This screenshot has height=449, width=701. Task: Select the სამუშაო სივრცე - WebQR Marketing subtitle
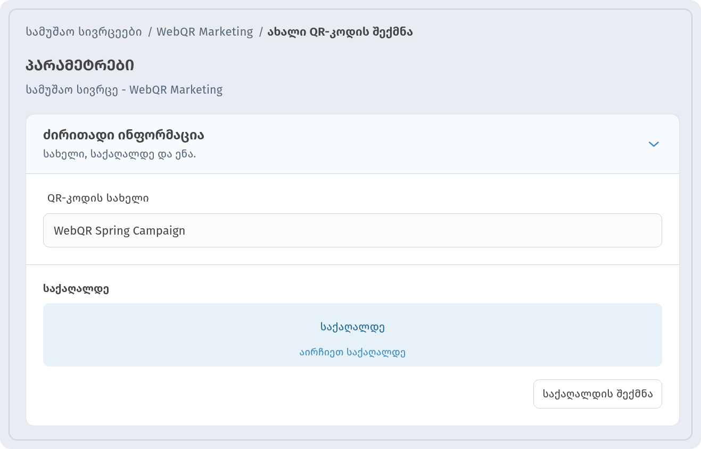point(124,89)
